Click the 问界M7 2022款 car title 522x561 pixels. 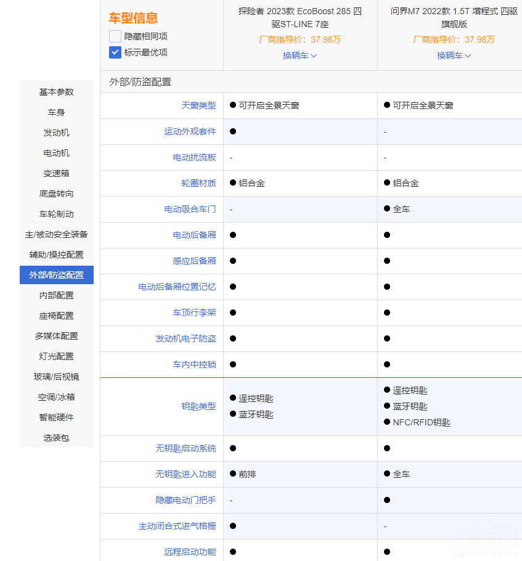(454, 17)
